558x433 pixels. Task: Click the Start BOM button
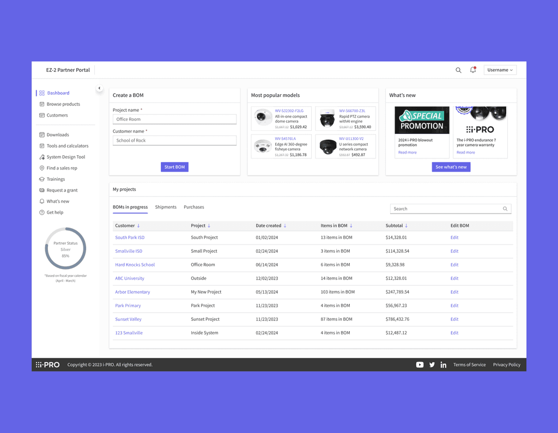pyautogui.click(x=175, y=167)
